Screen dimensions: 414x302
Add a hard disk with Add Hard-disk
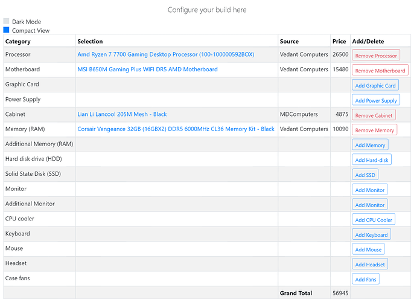coord(371,160)
